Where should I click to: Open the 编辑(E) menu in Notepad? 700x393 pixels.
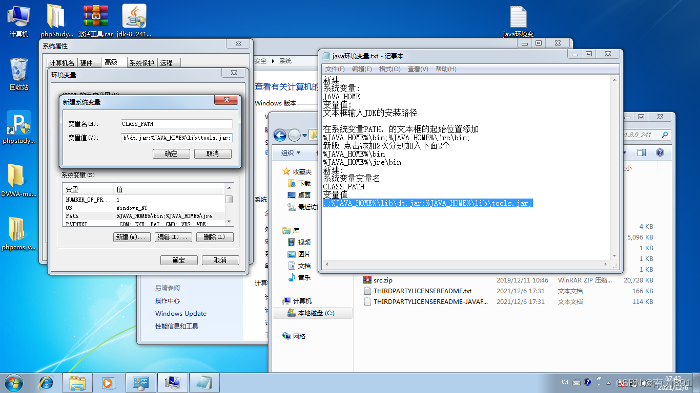(x=362, y=69)
